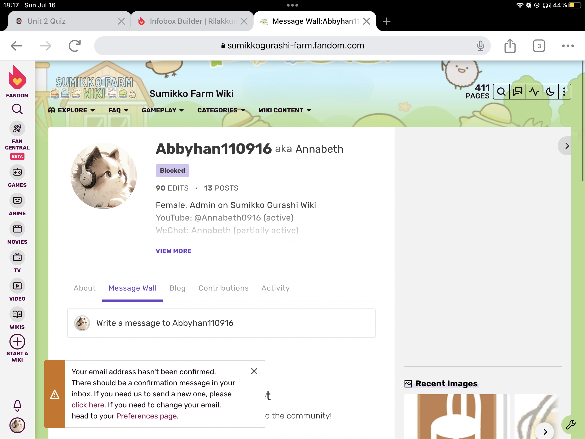This screenshot has width=585, height=439.
Task: Open the notifications bell
Action: click(x=17, y=406)
